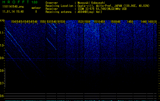
Task: Click the 0.9 kHz axis label
Action: point(2,58)
